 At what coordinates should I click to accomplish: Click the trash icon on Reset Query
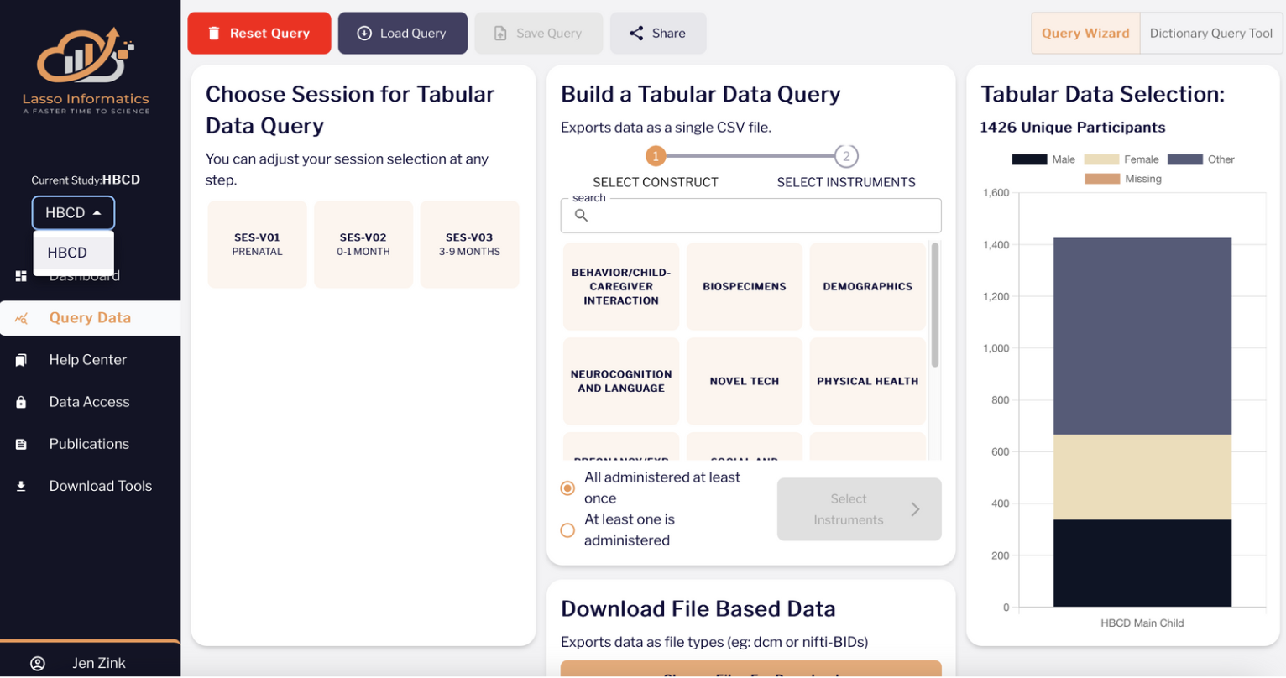click(x=214, y=34)
